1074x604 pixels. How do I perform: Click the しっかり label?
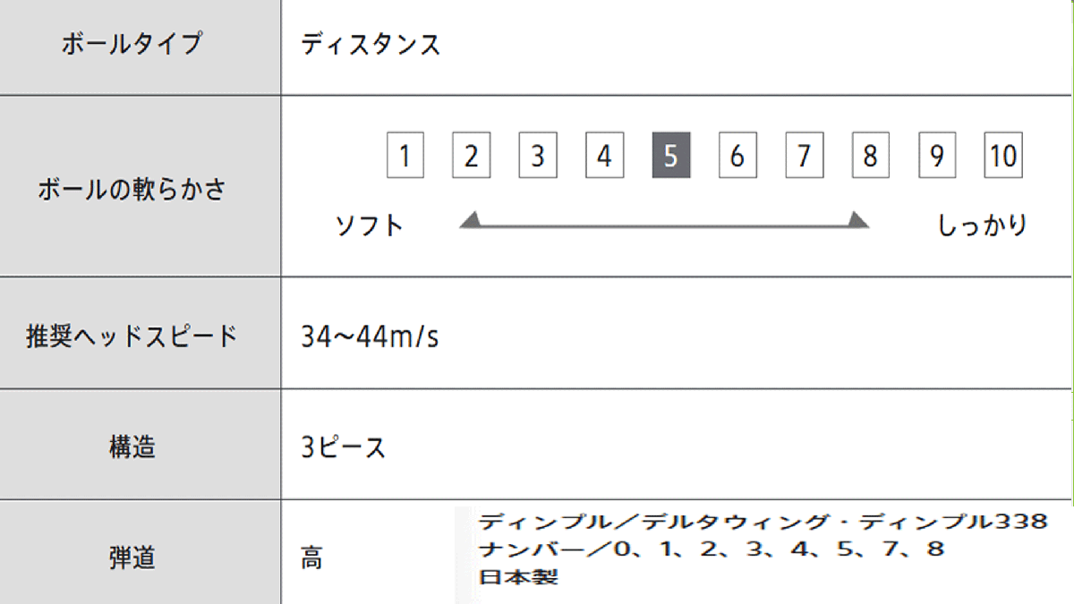point(982,225)
